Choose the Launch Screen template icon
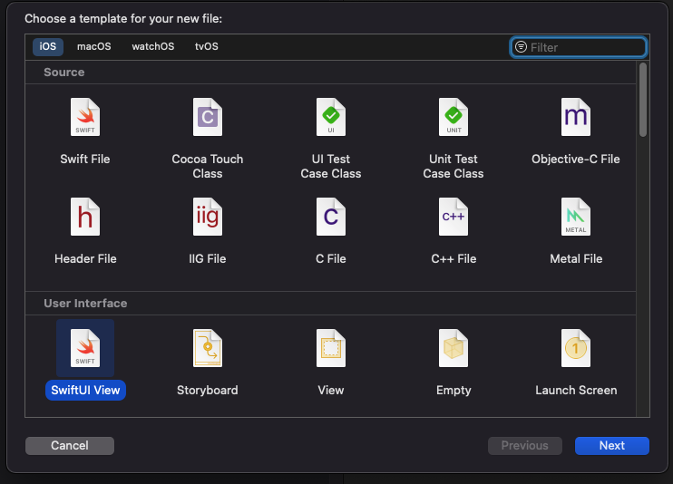 click(x=576, y=348)
